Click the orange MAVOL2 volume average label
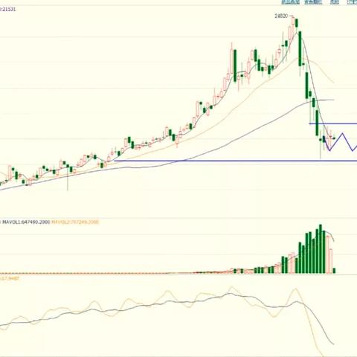Viewport: 357px width, 357px height. (75, 222)
